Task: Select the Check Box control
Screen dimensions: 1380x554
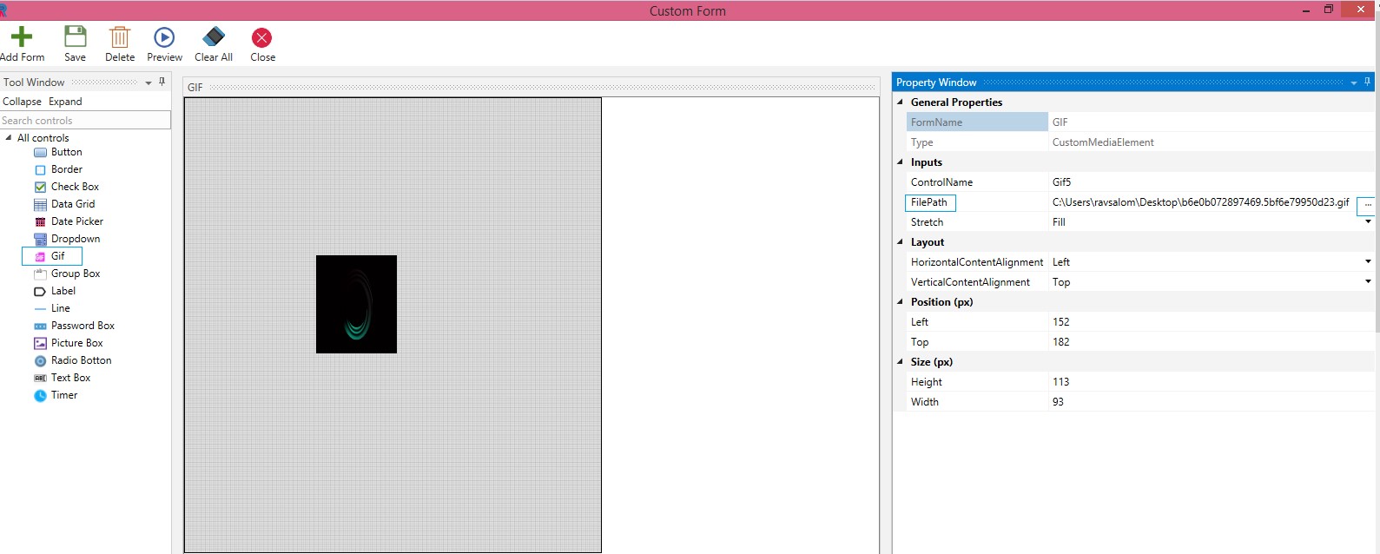Action: pos(75,187)
